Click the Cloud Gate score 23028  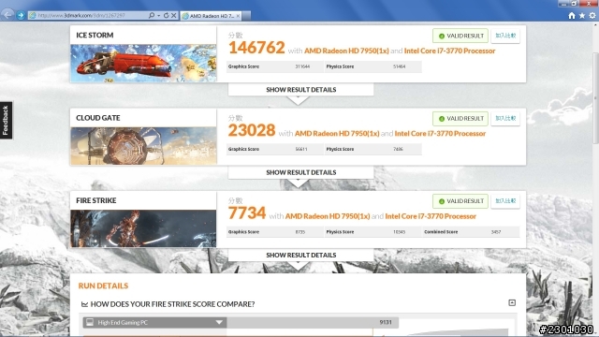click(x=252, y=131)
